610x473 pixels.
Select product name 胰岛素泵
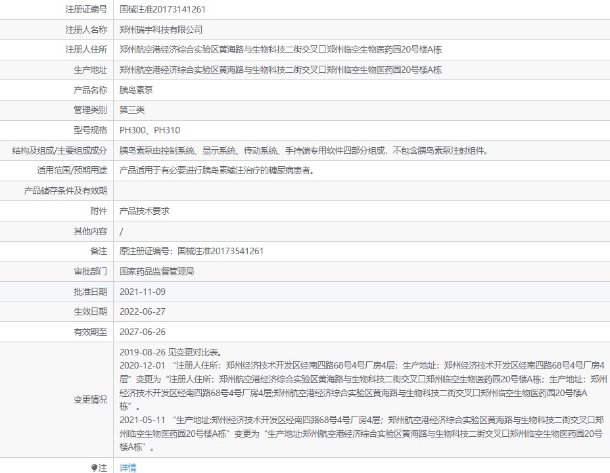pos(136,90)
